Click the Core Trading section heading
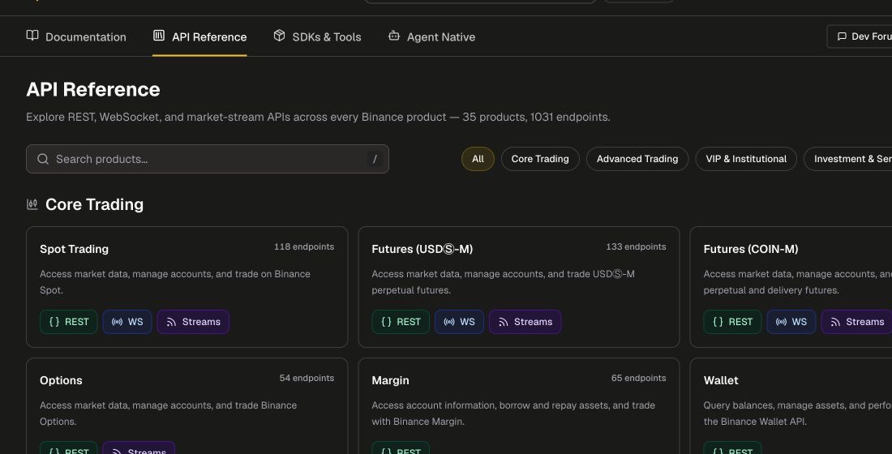 (94, 204)
